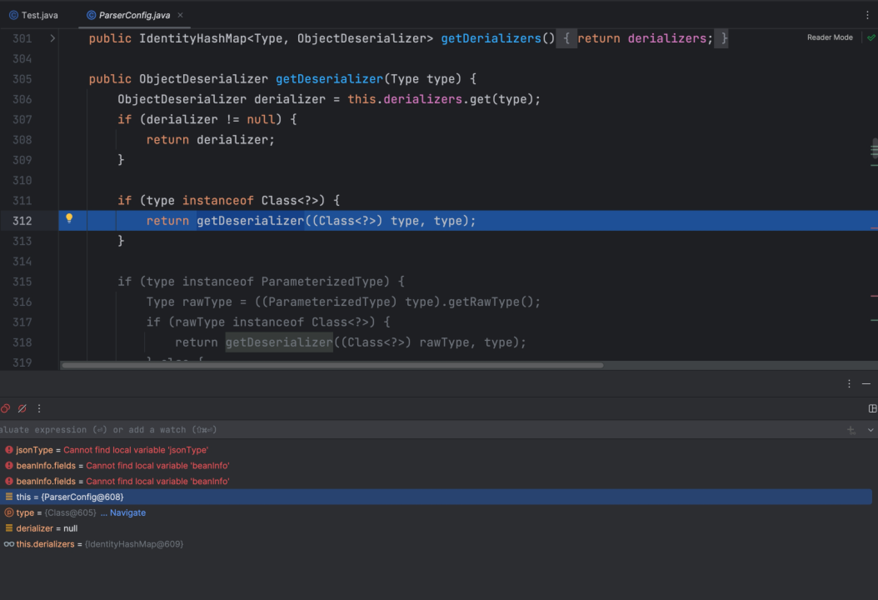Click the getDeserializer method name on line 305
This screenshot has width=878, height=600.
[329, 79]
